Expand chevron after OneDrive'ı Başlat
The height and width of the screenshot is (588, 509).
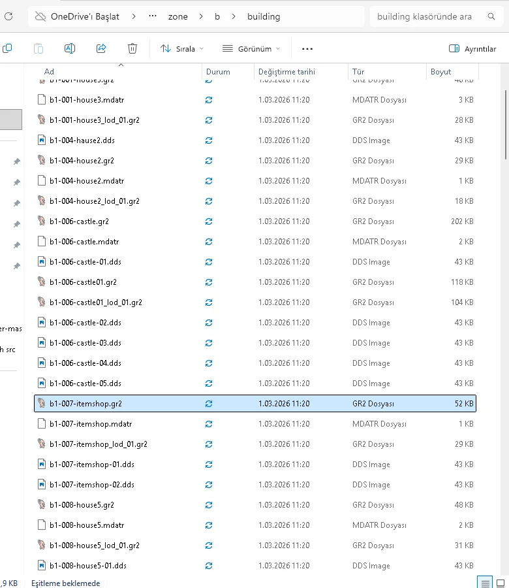coord(134,16)
